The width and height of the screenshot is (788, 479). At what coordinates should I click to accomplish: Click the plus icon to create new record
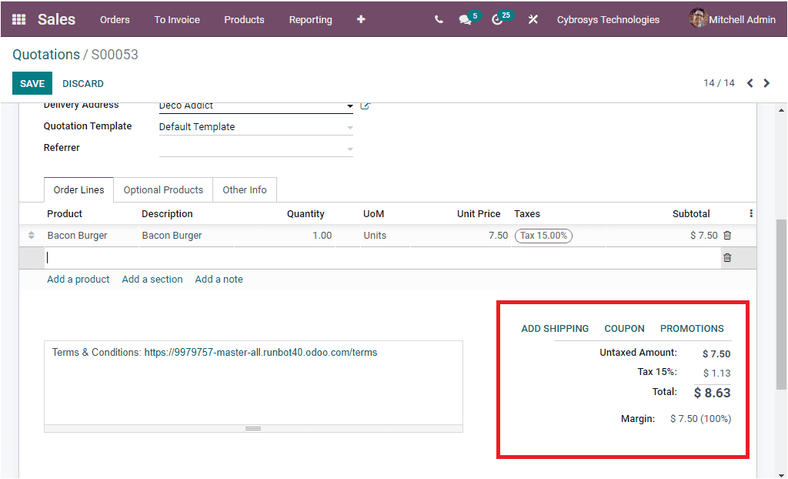[x=360, y=18]
